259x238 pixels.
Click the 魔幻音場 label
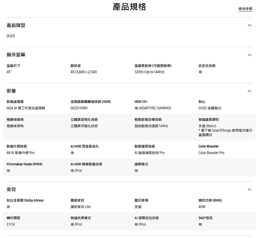141,200
